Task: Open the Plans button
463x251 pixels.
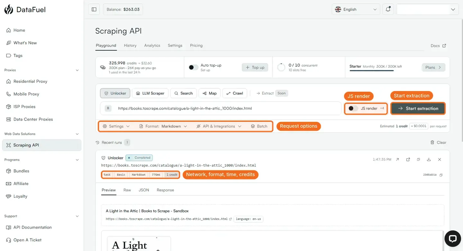Action: 433,67
